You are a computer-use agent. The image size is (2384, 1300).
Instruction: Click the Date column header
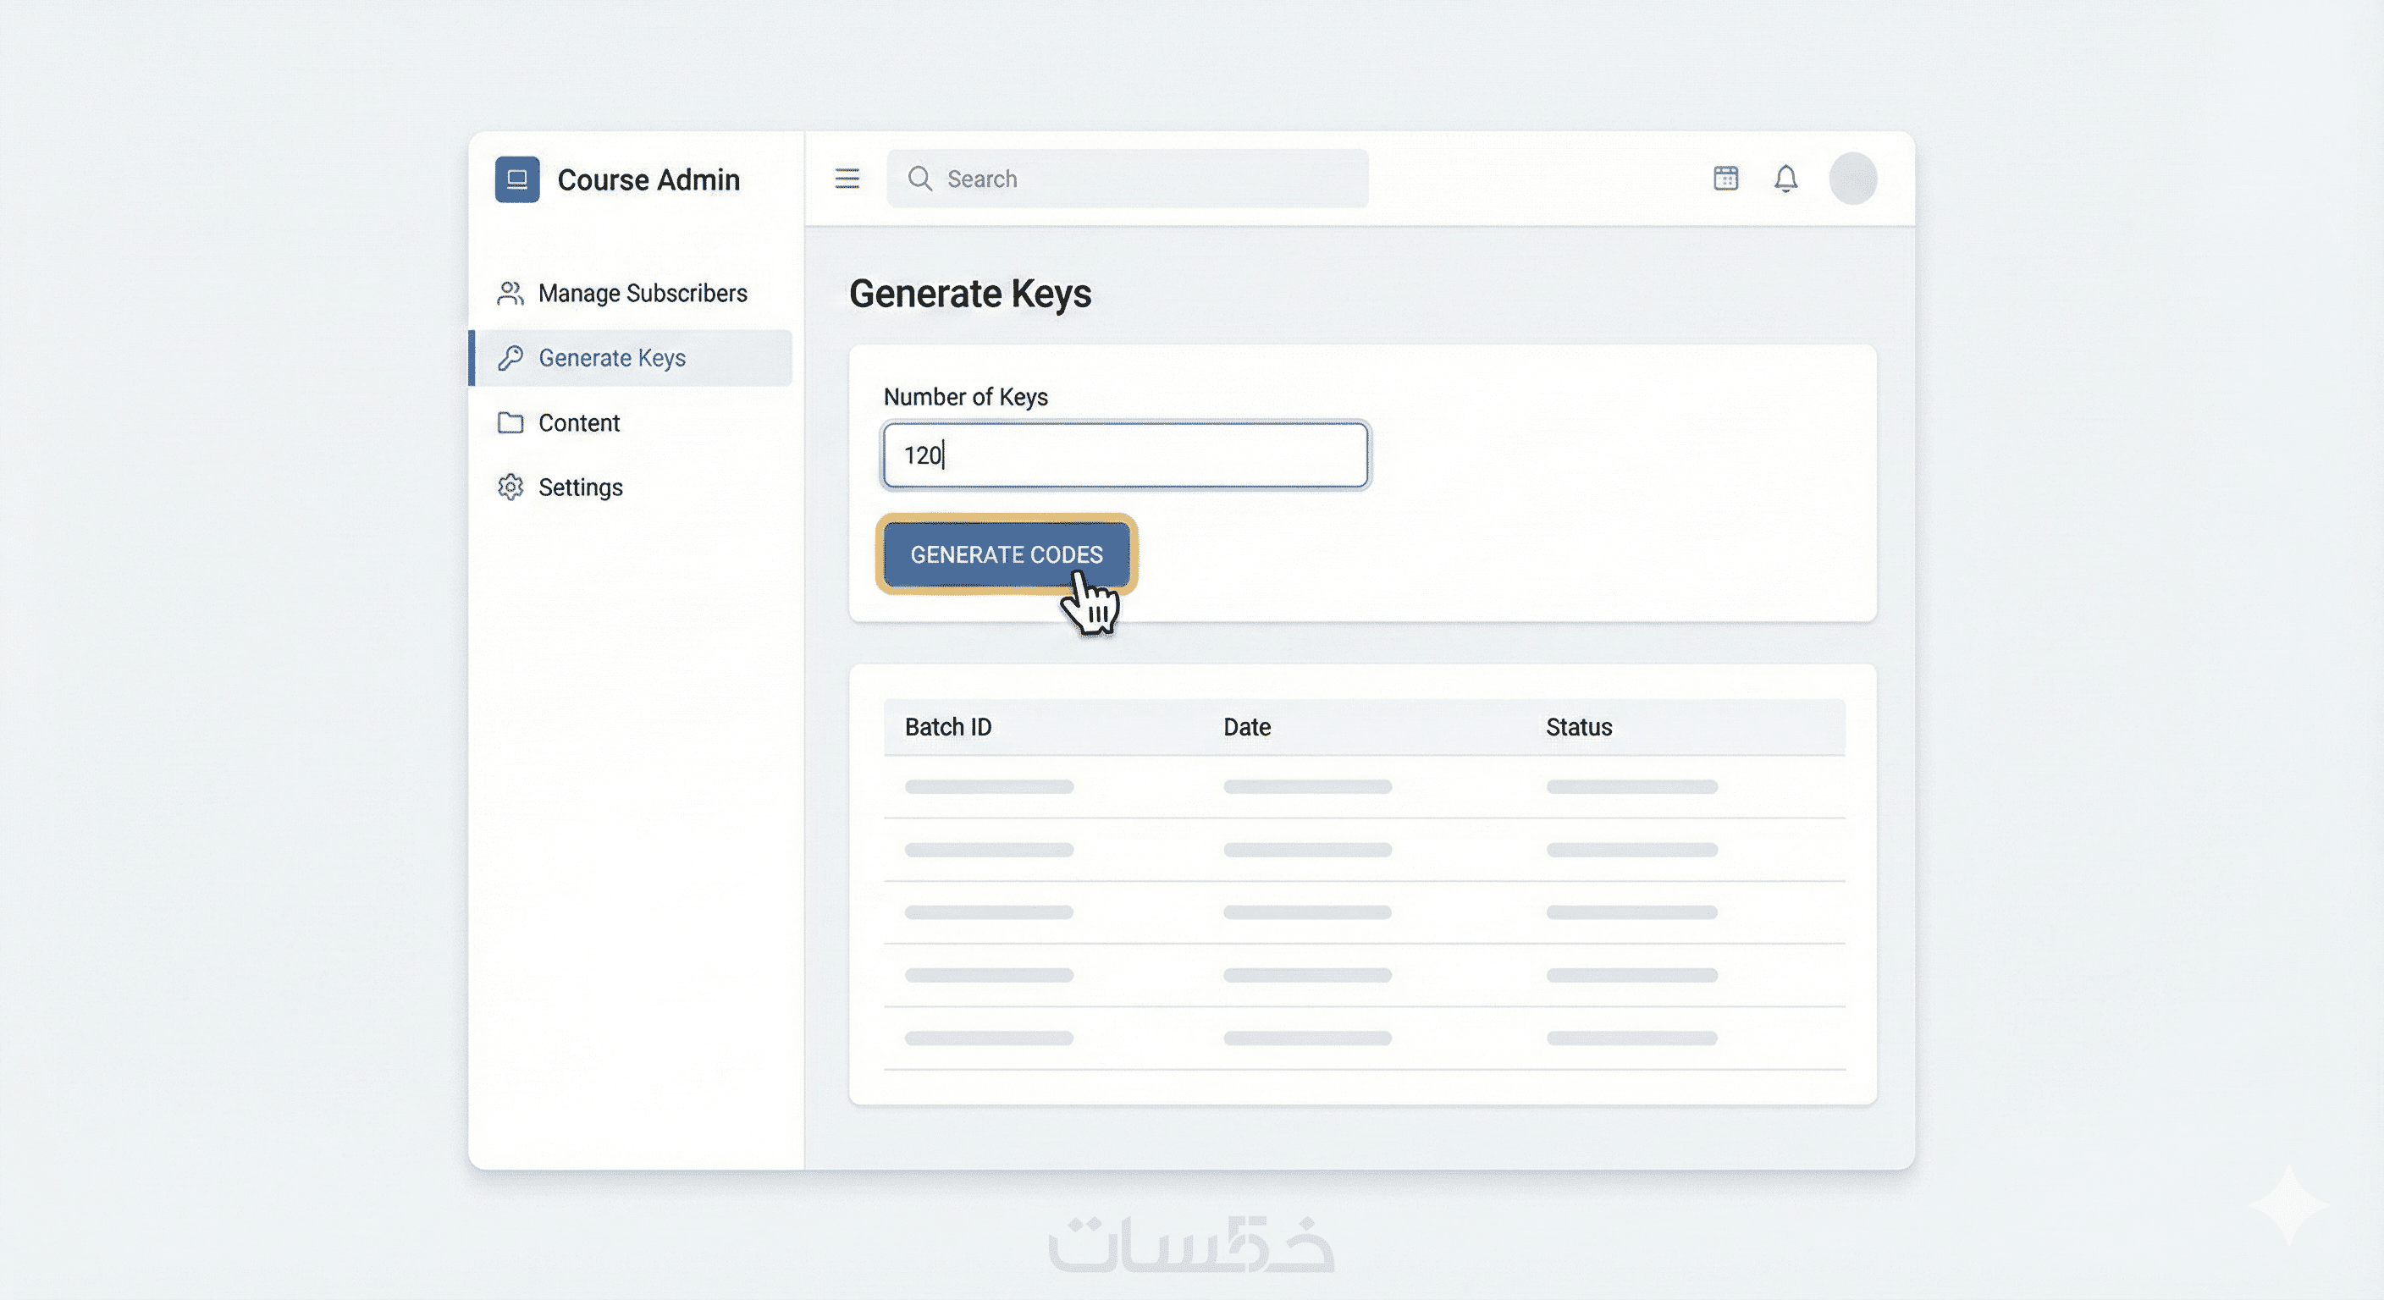click(x=1246, y=727)
